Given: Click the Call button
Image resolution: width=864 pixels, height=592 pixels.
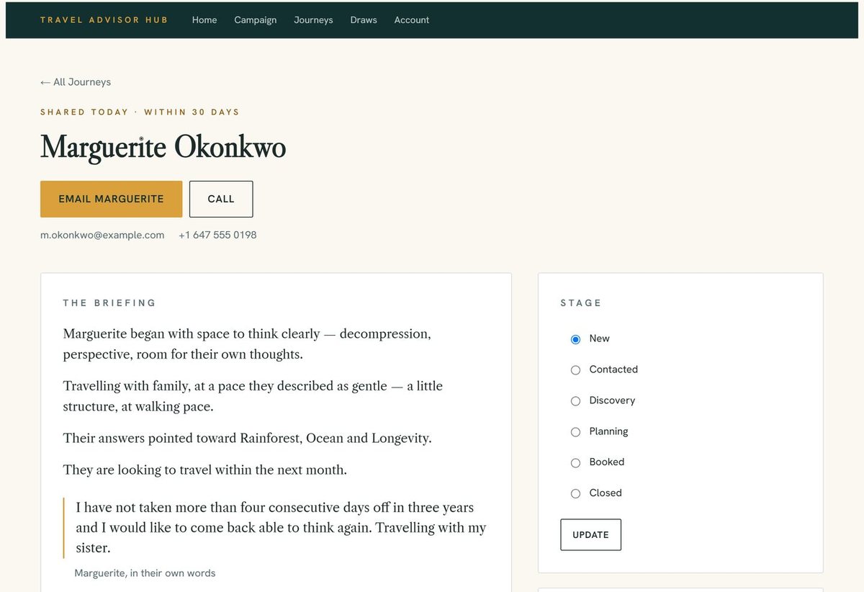Looking at the screenshot, I should (221, 199).
